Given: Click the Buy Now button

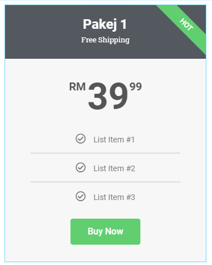Looking at the screenshot, I should point(105,232).
